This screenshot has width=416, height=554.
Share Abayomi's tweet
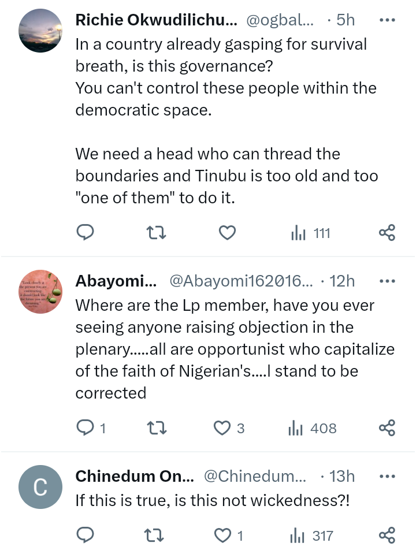coord(387,428)
